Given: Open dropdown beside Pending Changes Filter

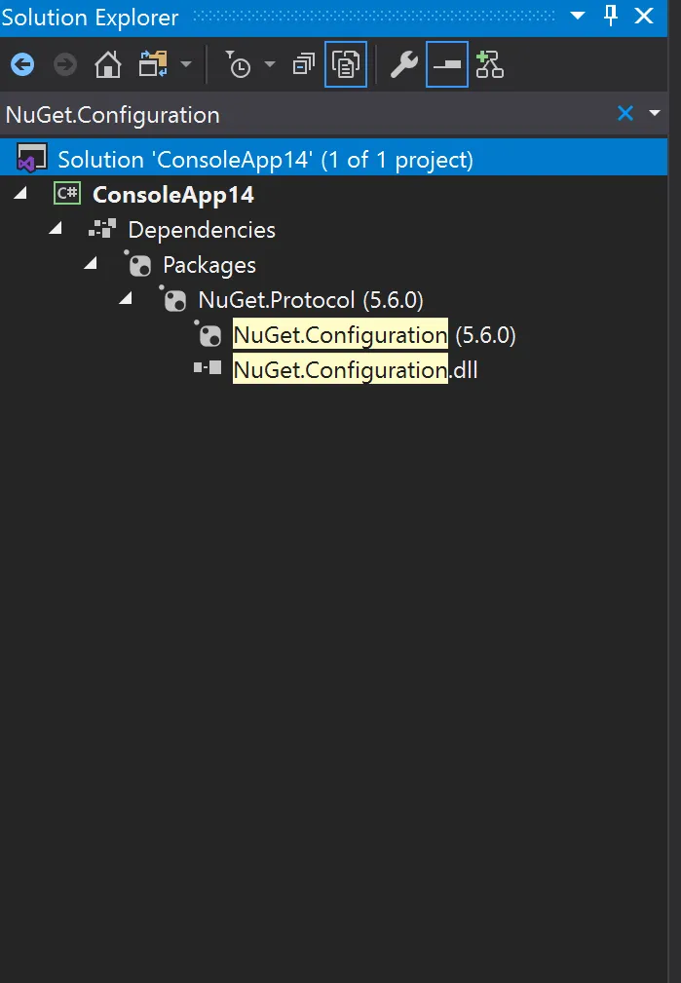Looking at the screenshot, I should [270, 64].
